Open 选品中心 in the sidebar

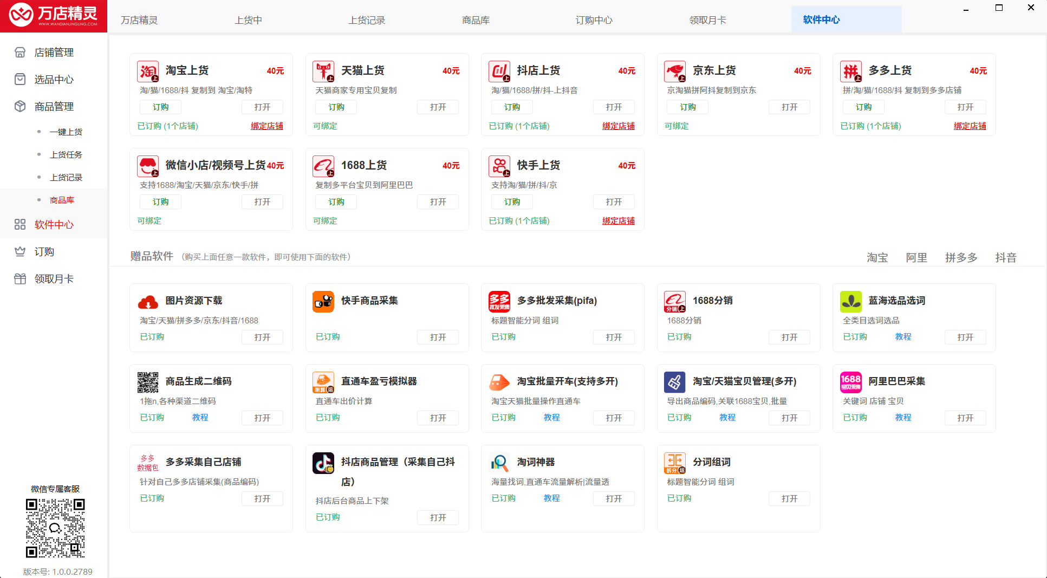tap(54, 80)
